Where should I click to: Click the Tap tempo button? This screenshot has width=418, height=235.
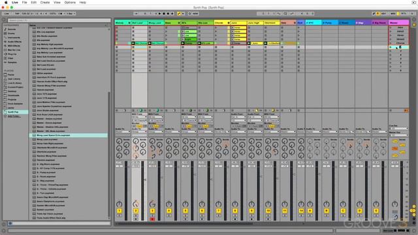pos(17,14)
